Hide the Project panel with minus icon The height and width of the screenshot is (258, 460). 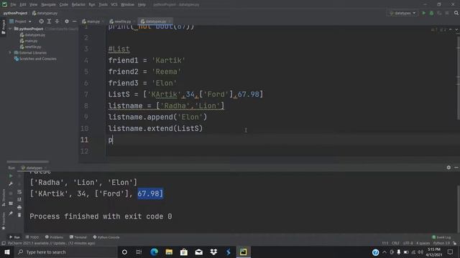(x=75, y=21)
